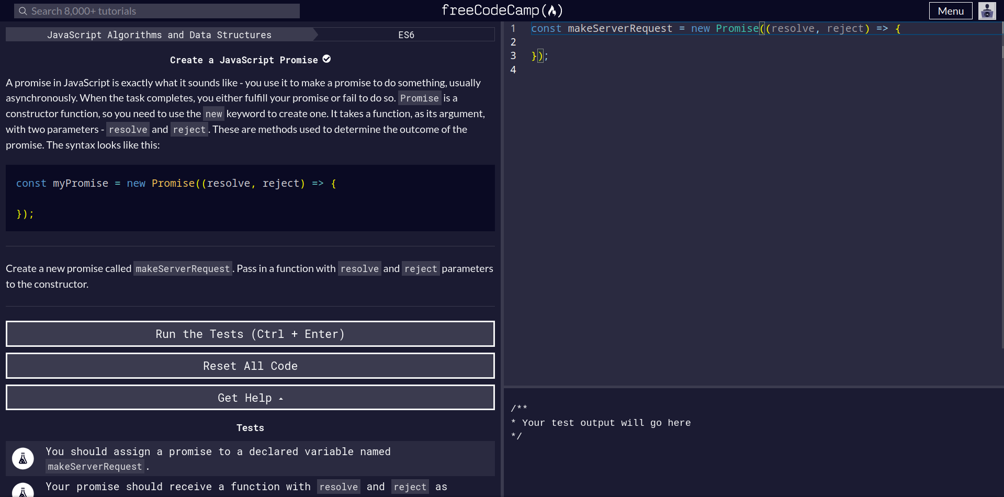Open the Menu
Screen dimensions: 1004x497
tap(950, 10)
